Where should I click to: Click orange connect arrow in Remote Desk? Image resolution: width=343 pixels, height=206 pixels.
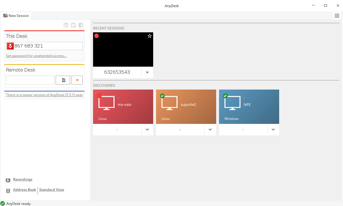point(77,80)
